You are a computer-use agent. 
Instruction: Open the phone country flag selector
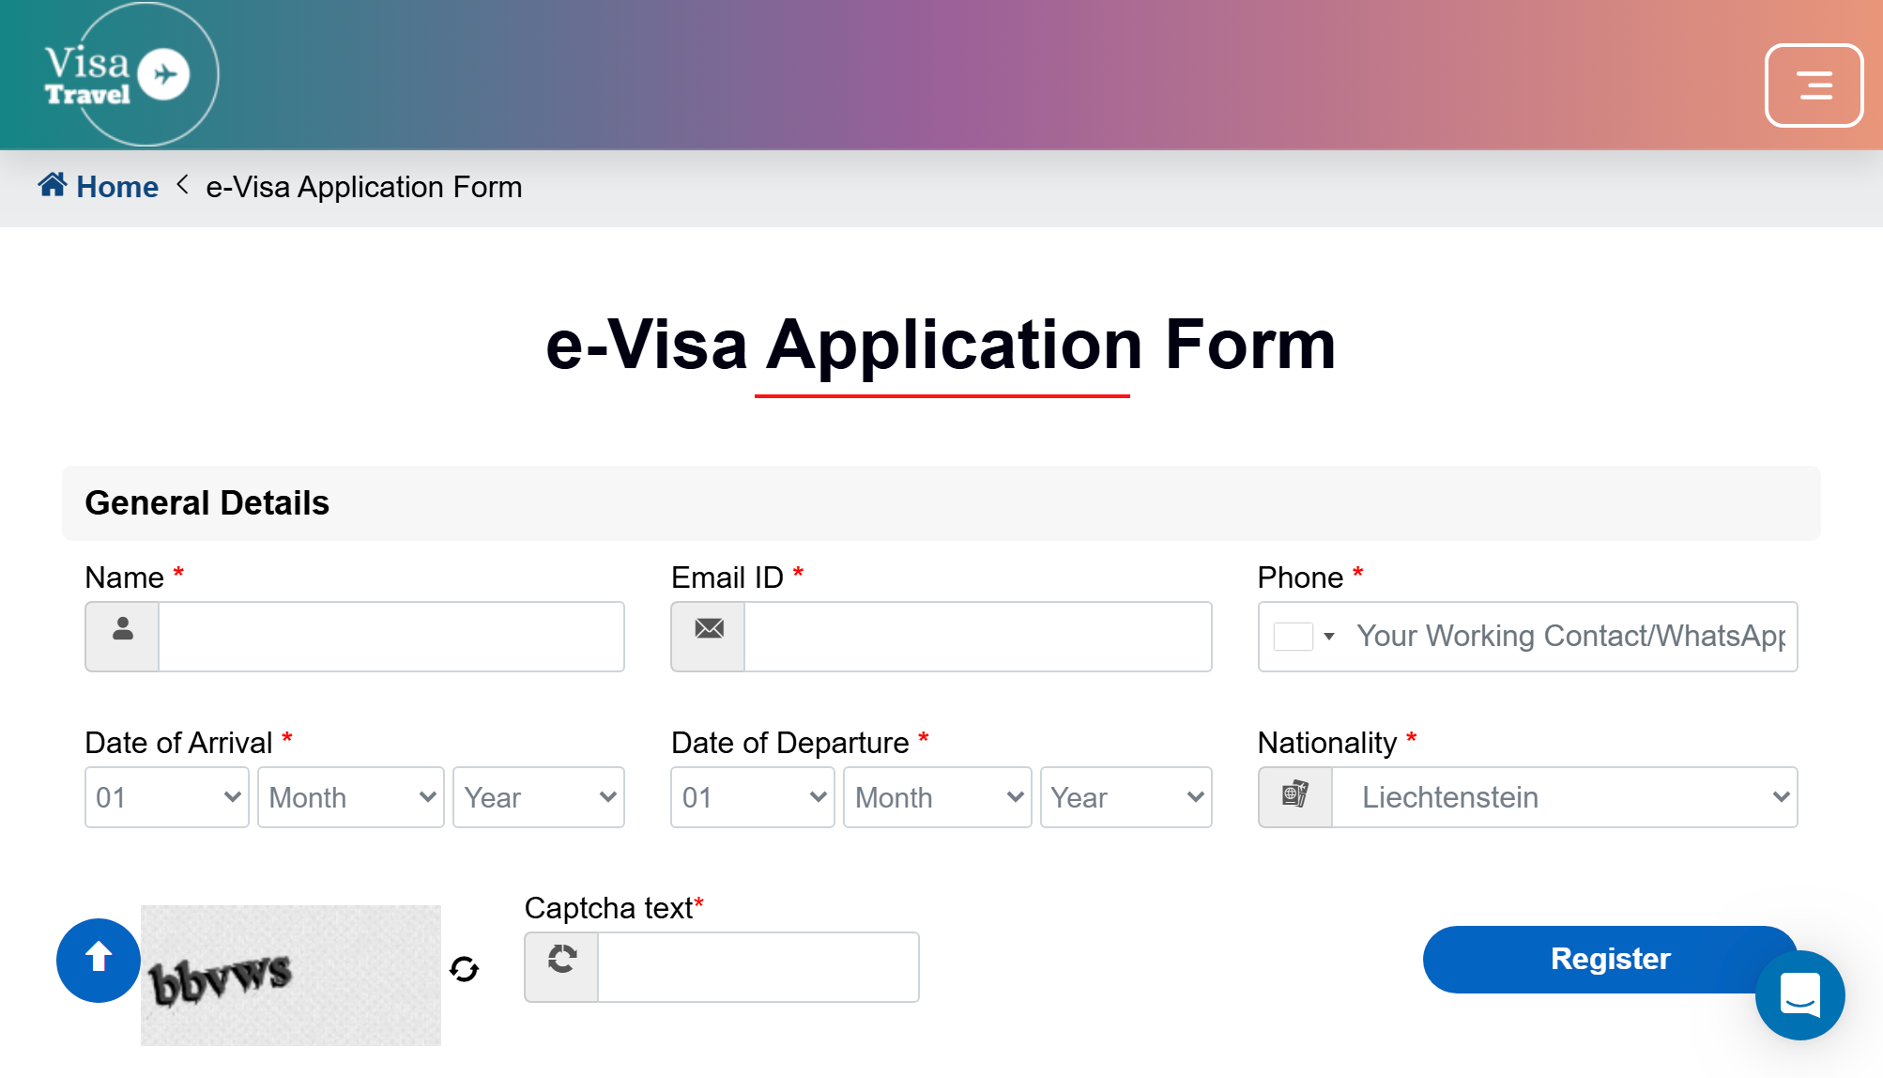click(1305, 637)
